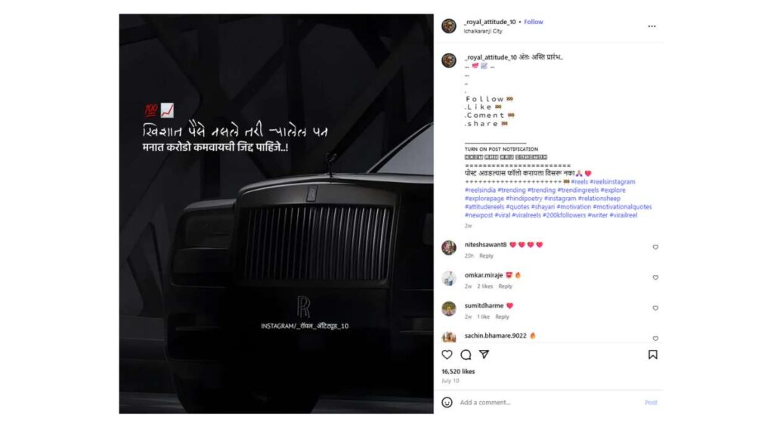
Task: Like the post with heart icon
Action: click(447, 354)
